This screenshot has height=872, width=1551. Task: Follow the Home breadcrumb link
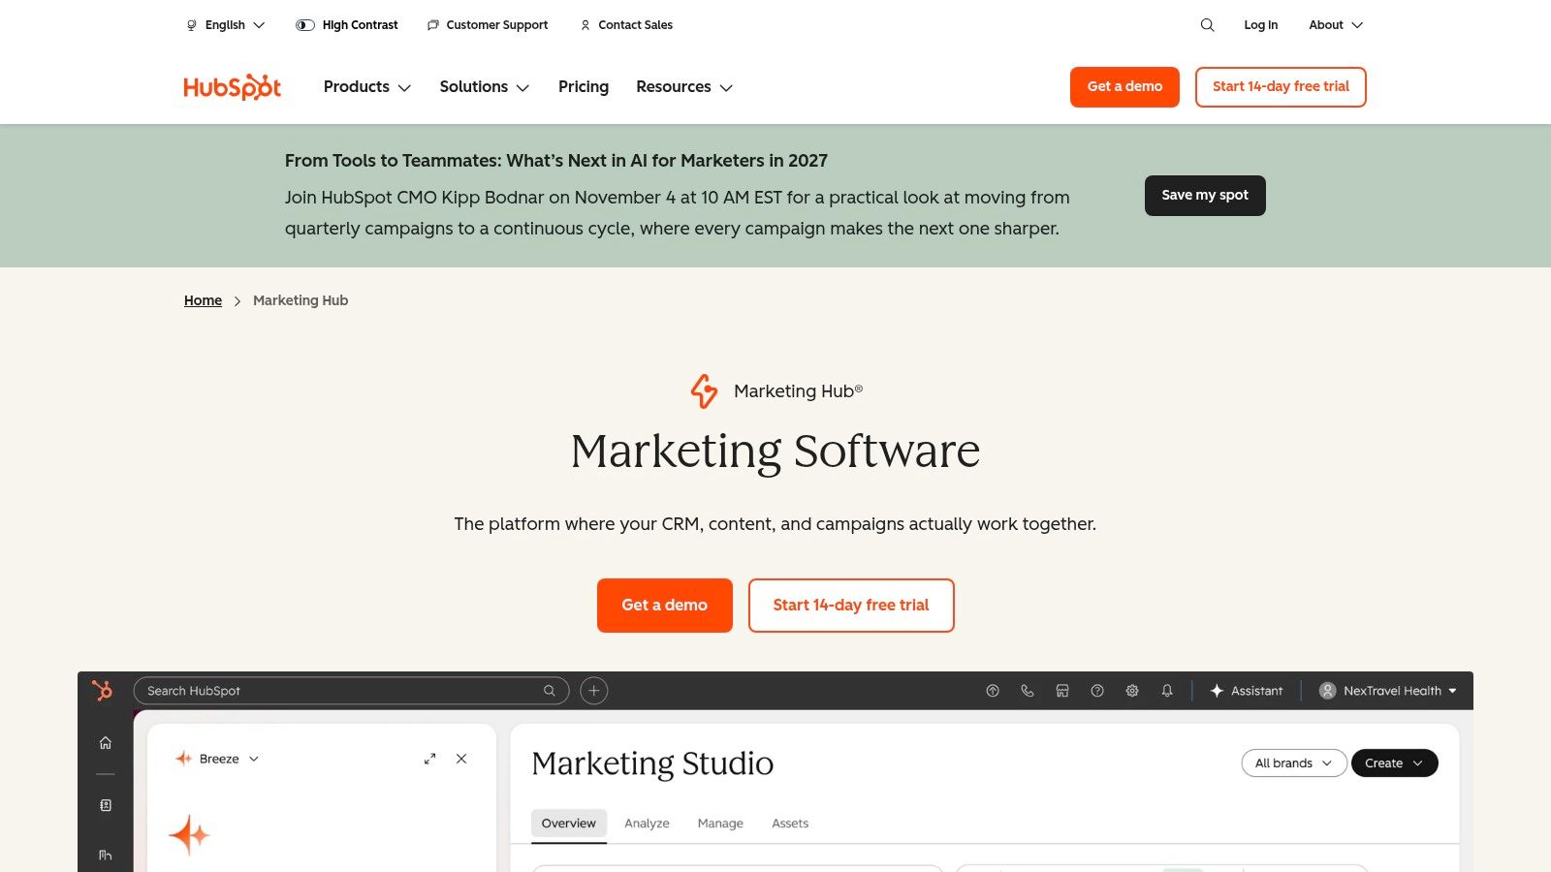203,300
